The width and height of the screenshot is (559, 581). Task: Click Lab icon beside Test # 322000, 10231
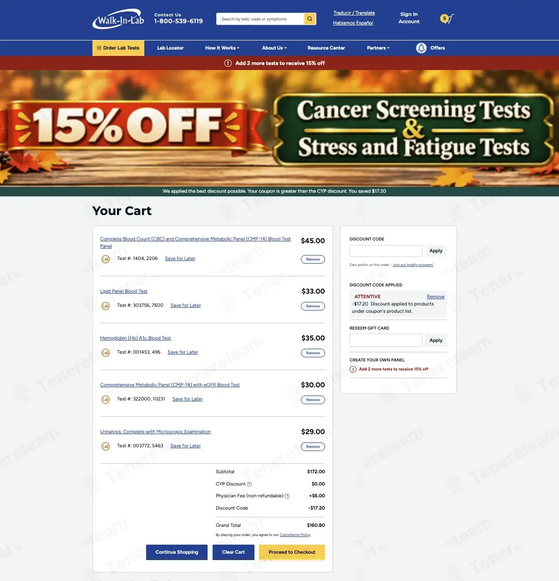pyautogui.click(x=106, y=400)
